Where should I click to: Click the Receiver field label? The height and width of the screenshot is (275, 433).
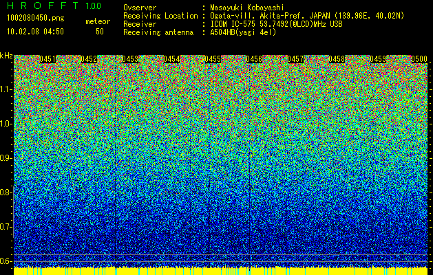(140, 24)
